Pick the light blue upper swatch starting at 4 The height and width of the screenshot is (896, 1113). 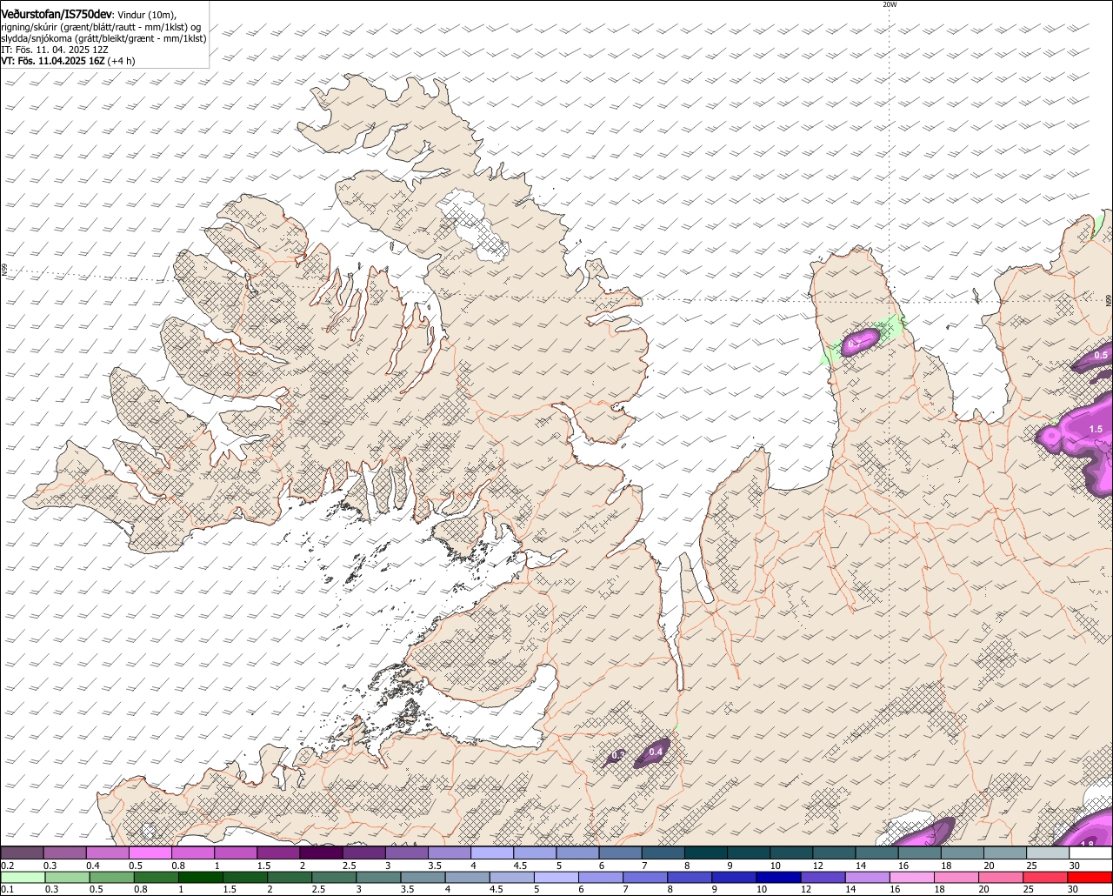pyautogui.click(x=491, y=853)
